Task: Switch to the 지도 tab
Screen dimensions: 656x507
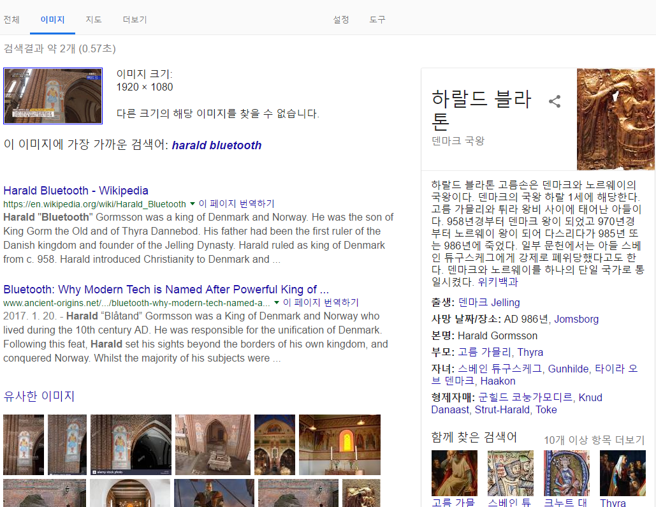Action: click(x=94, y=20)
